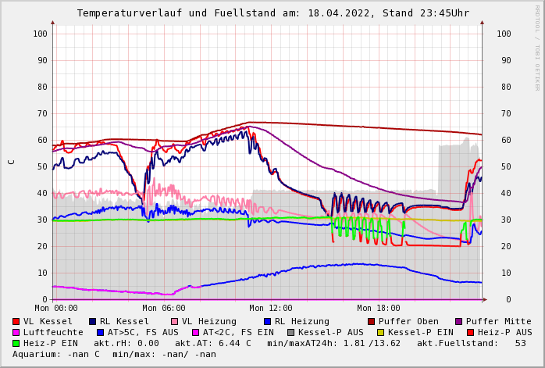The width and height of the screenshot is (545, 368).
Task: Select the purple Puffer Mitte legend swatch
Action: pos(459,321)
